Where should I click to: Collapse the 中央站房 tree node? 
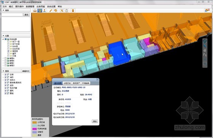[3, 39]
